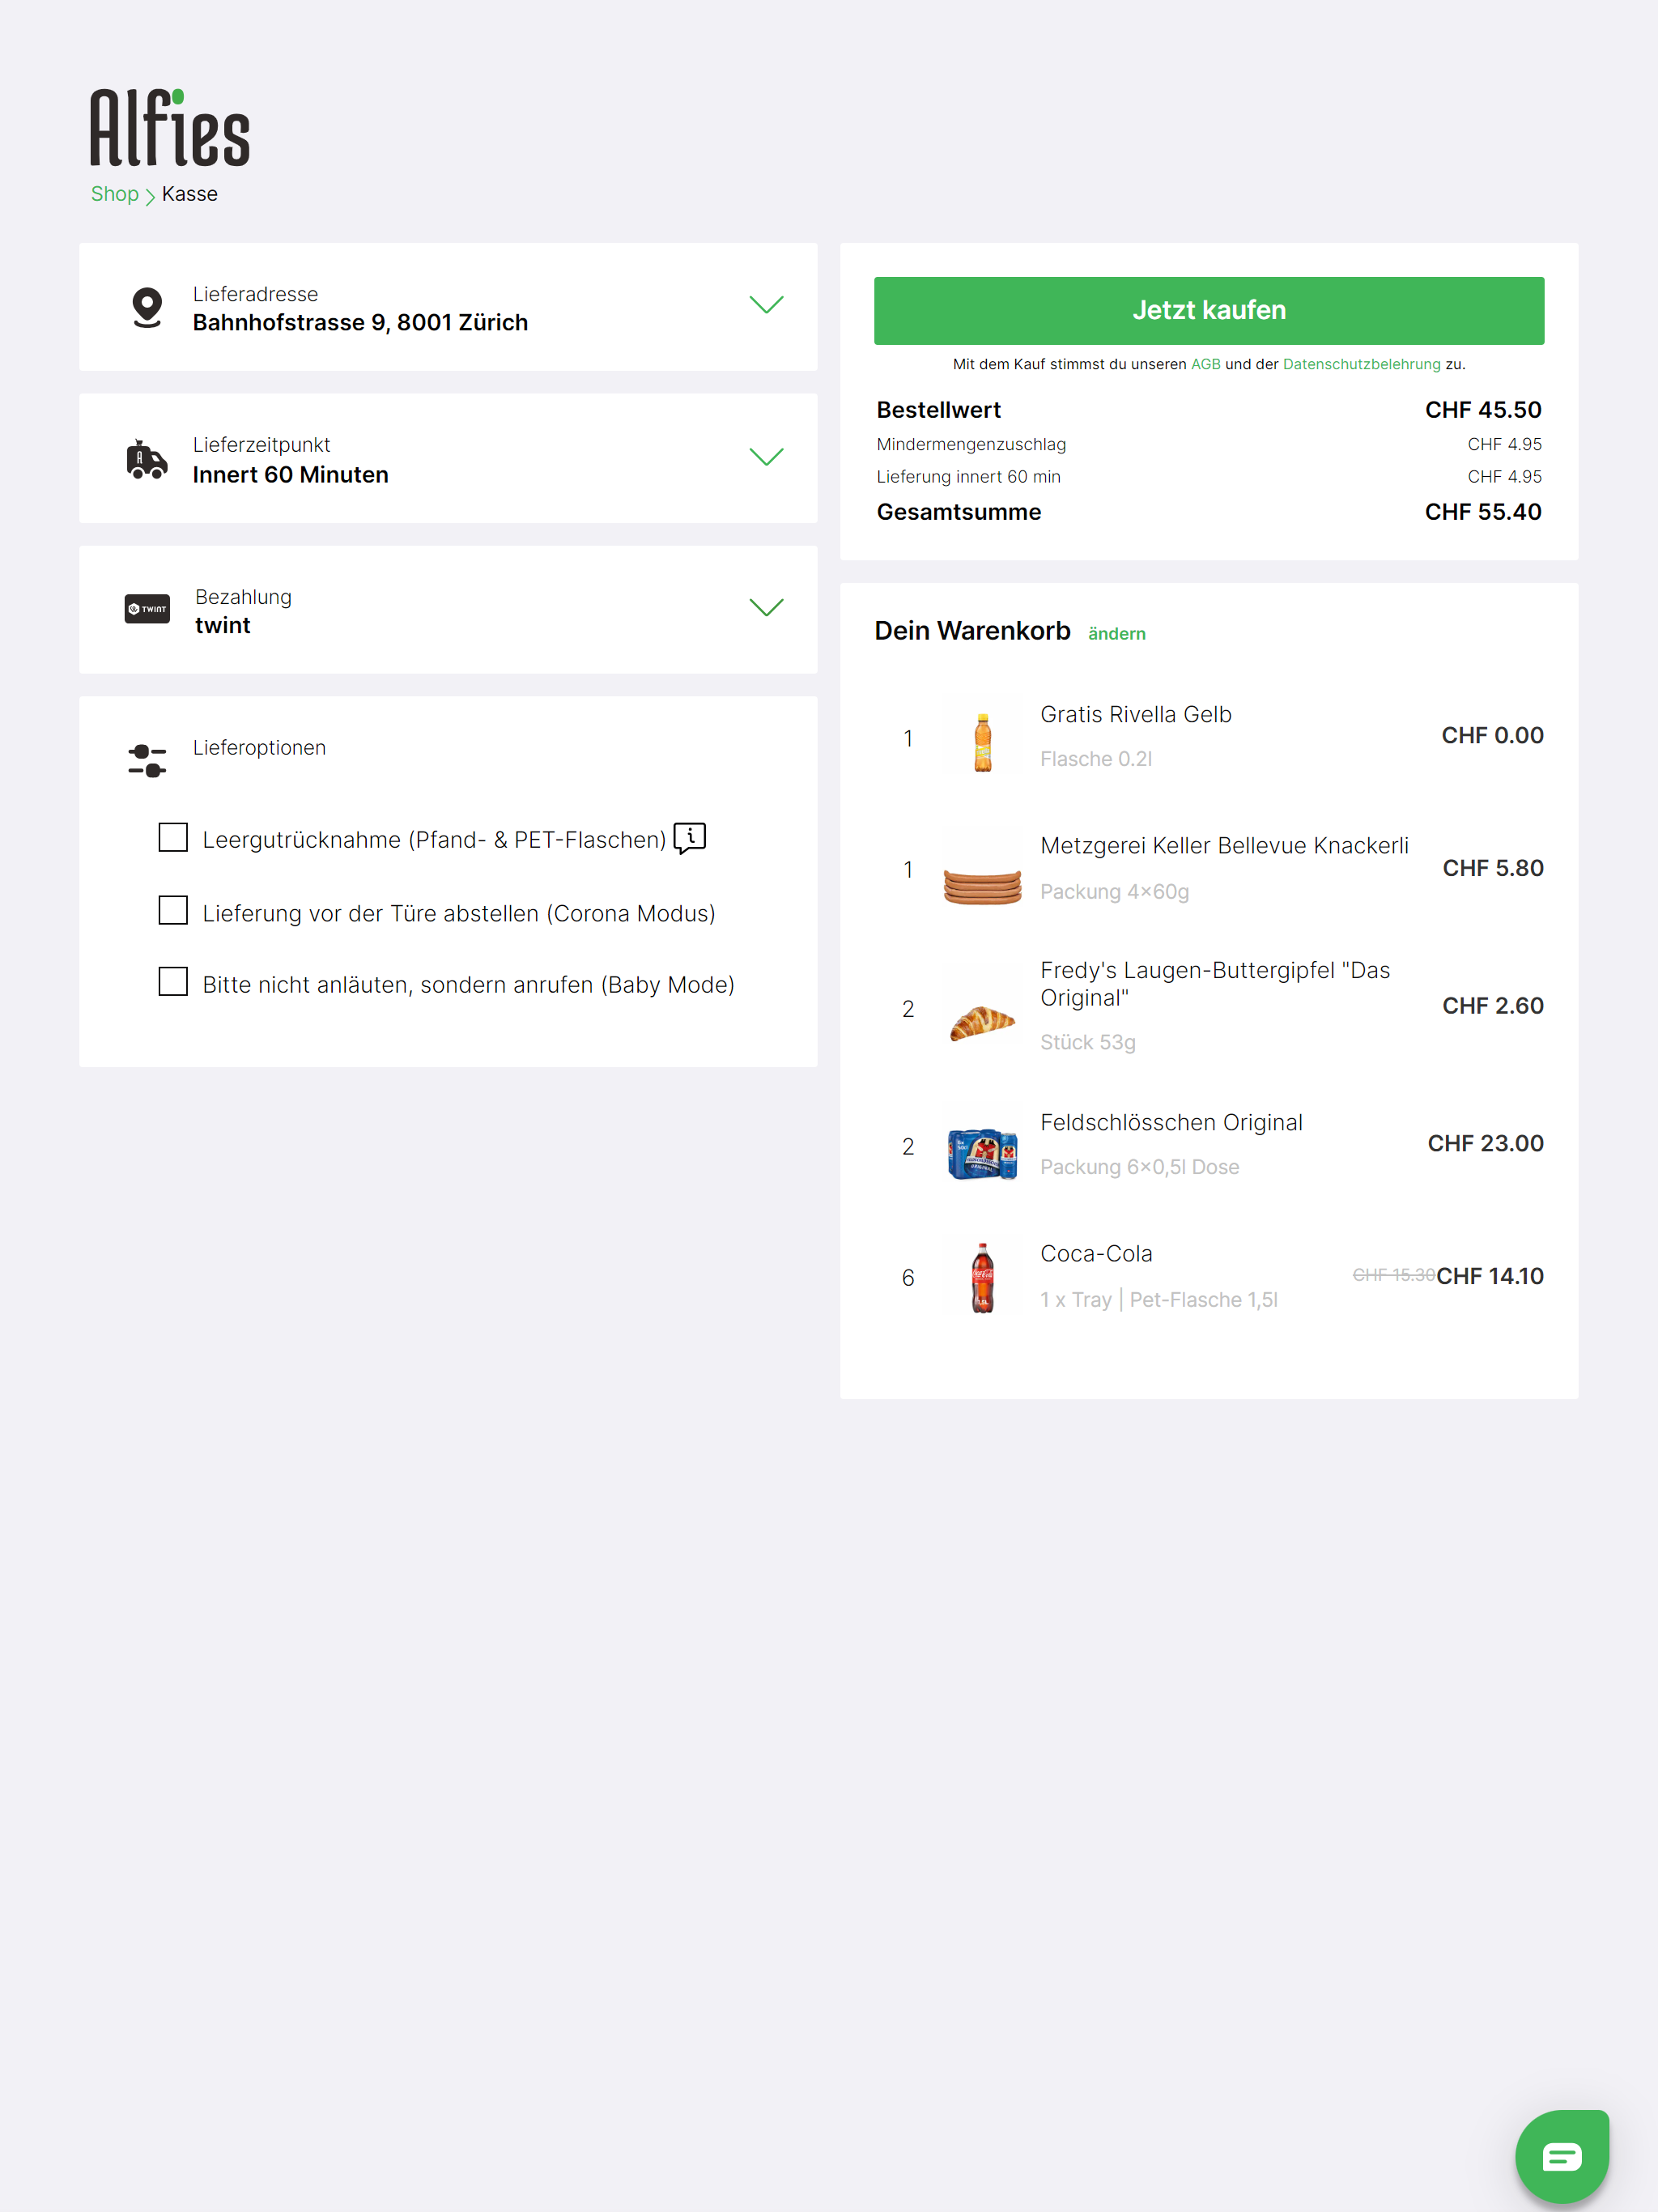Open the Datenschutzbelehrung link
Viewport: 1658px width, 2212px height.
click(x=1361, y=364)
